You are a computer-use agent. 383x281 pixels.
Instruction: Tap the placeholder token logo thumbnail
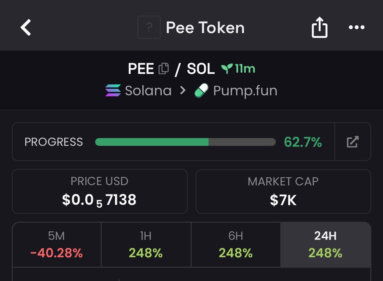tap(149, 27)
